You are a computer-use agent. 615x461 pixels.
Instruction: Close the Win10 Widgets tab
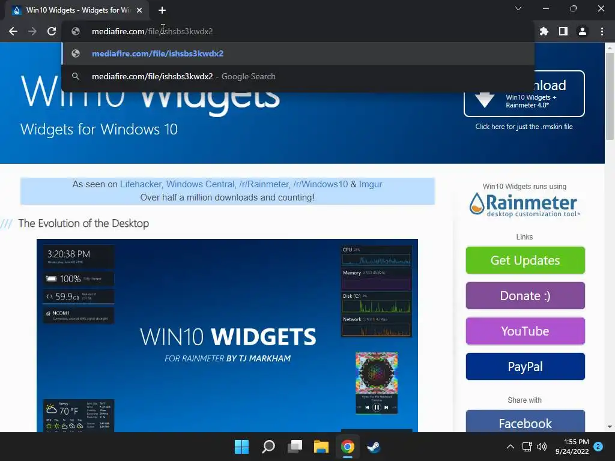point(139,10)
